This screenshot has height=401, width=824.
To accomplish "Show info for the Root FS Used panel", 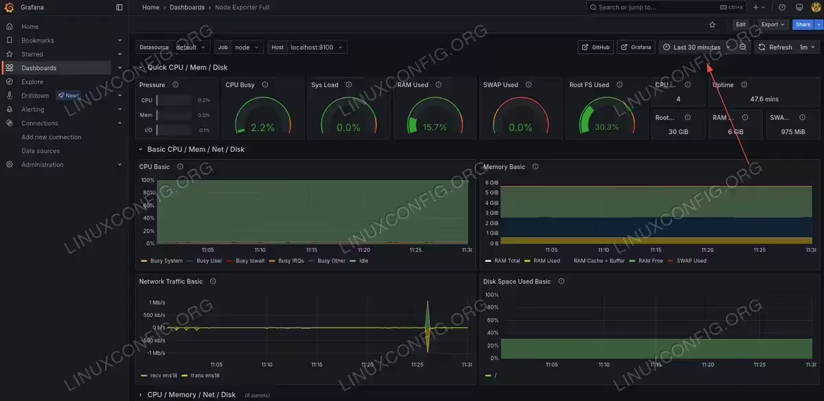I will tap(619, 85).
